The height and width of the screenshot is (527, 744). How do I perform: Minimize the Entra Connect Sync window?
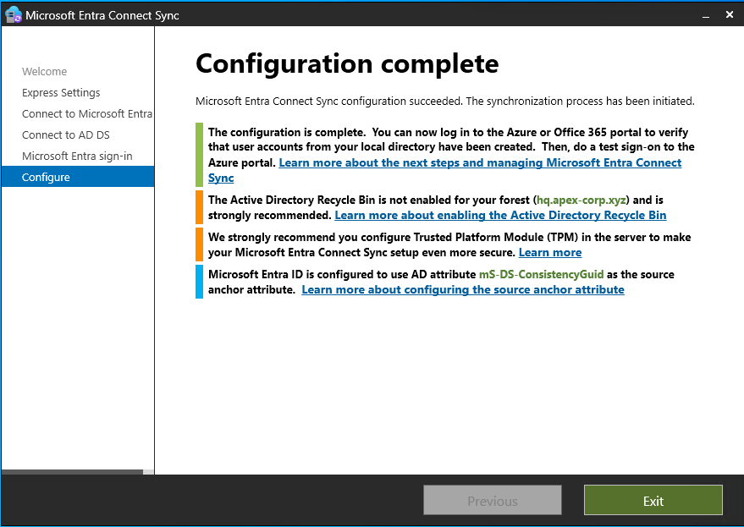click(706, 16)
